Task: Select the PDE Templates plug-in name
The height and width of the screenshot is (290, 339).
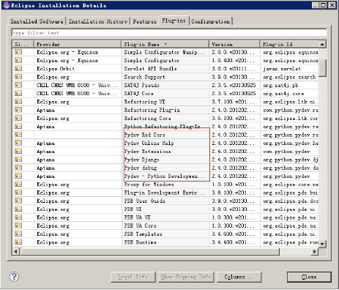Action: (x=143, y=234)
